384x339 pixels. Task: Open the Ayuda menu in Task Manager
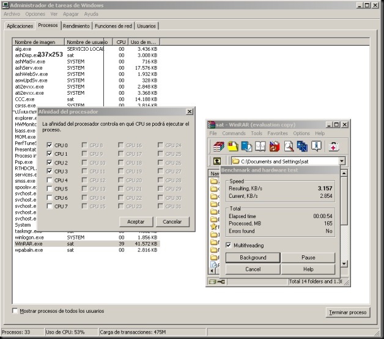click(x=91, y=14)
